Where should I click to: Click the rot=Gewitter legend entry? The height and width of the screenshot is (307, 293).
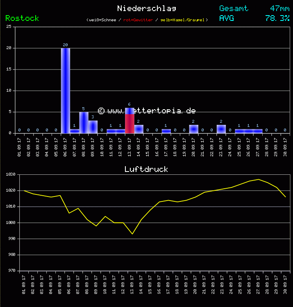pyautogui.click(x=139, y=20)
